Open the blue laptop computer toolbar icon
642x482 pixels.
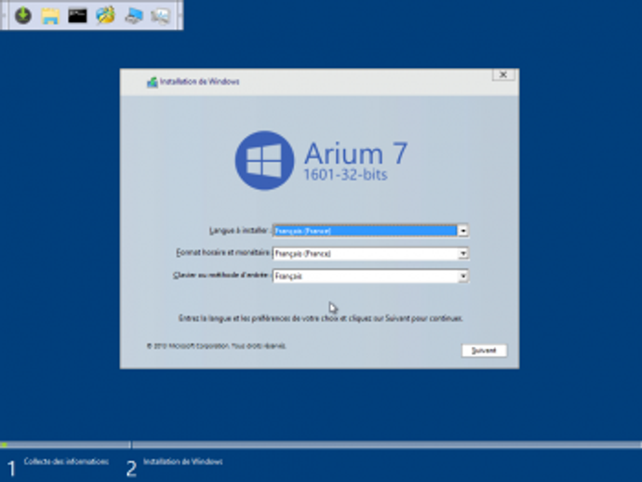[x=133, y=16]
